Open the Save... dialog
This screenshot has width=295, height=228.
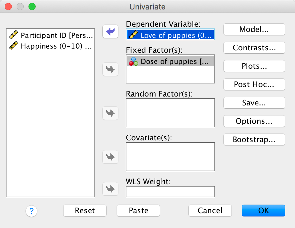pyautogui.click(x=254, y=103)
